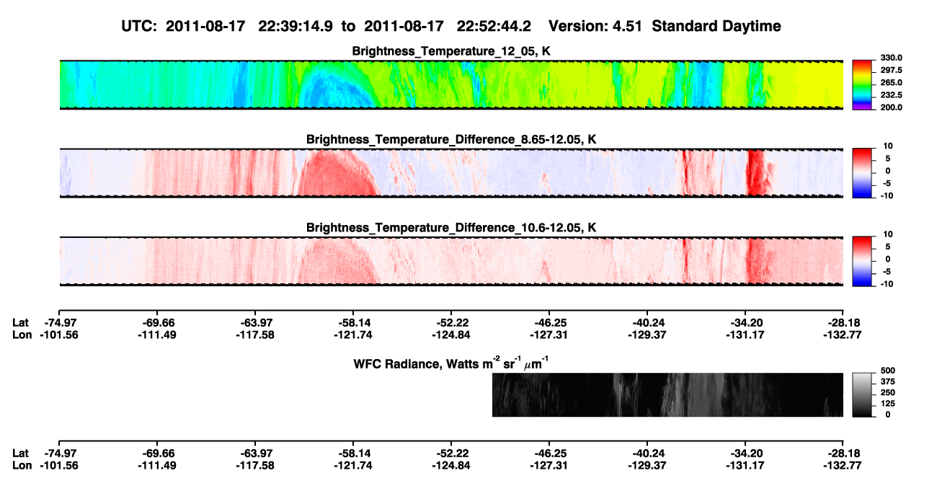This screenshot has height=481, width=937.
Task: Click the 330.0 colorbar tick label
Action: (891, 58)
